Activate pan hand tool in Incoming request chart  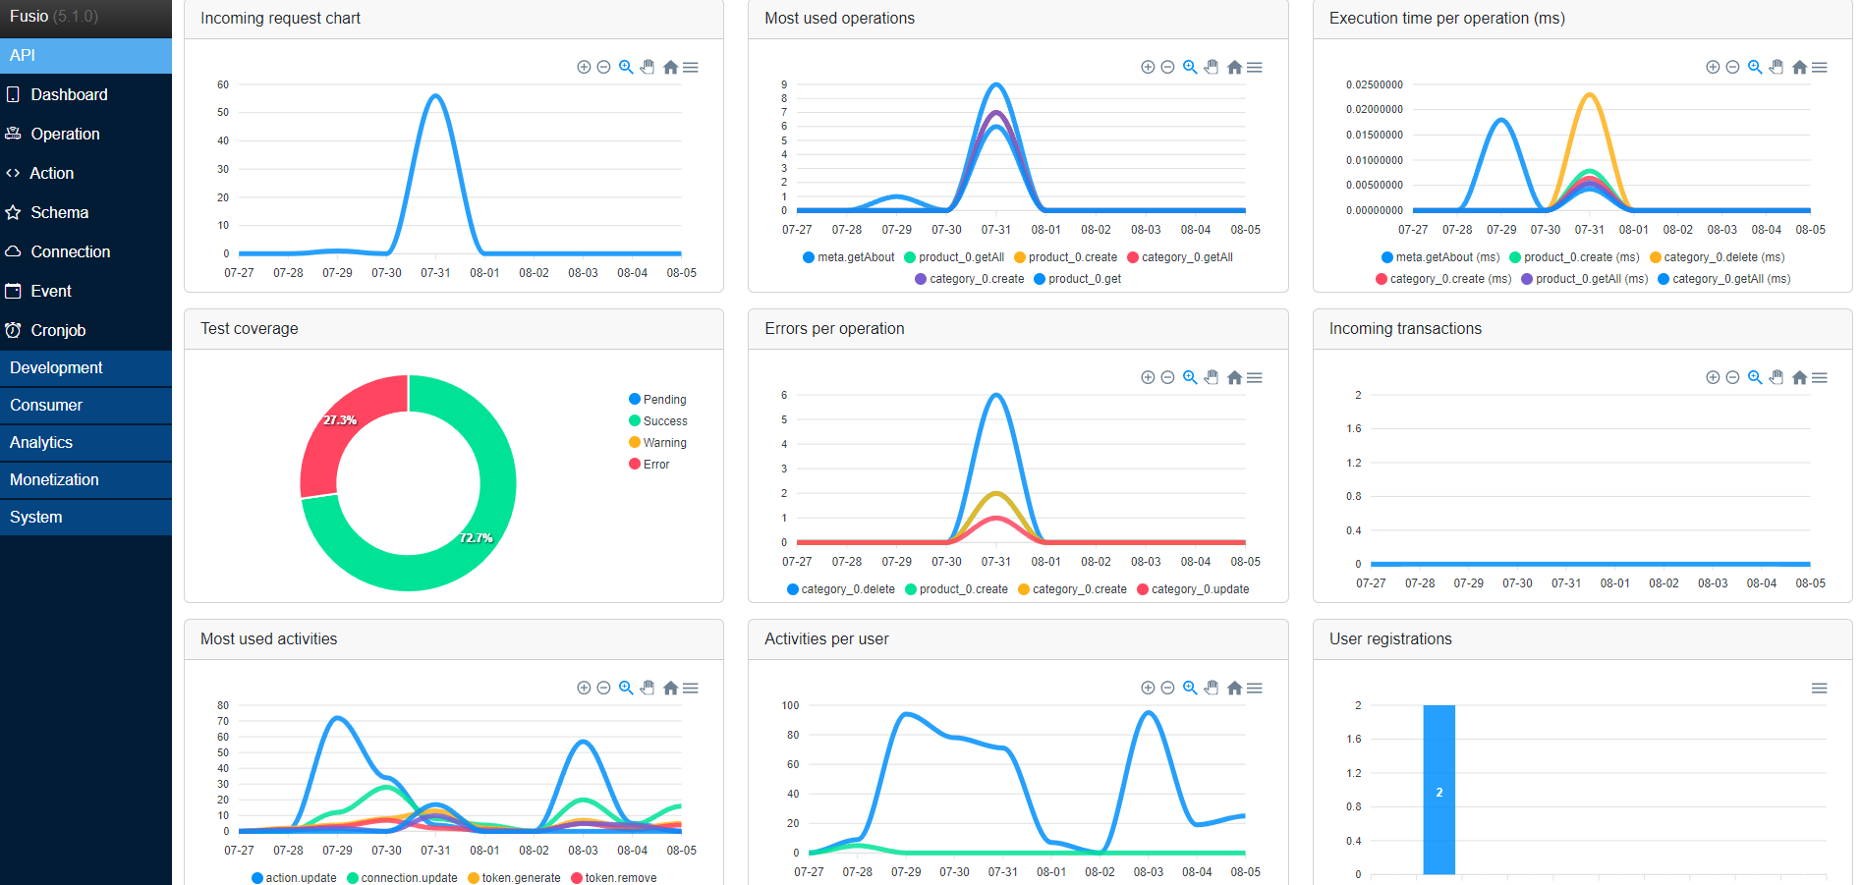click(648, 67)
